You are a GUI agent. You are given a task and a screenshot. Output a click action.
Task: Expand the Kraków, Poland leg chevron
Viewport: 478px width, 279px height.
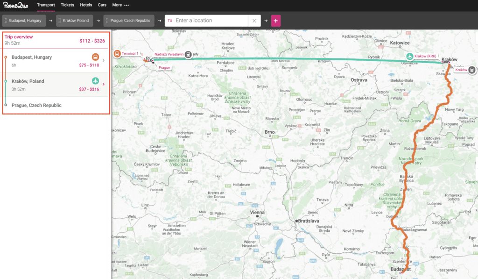103,84
